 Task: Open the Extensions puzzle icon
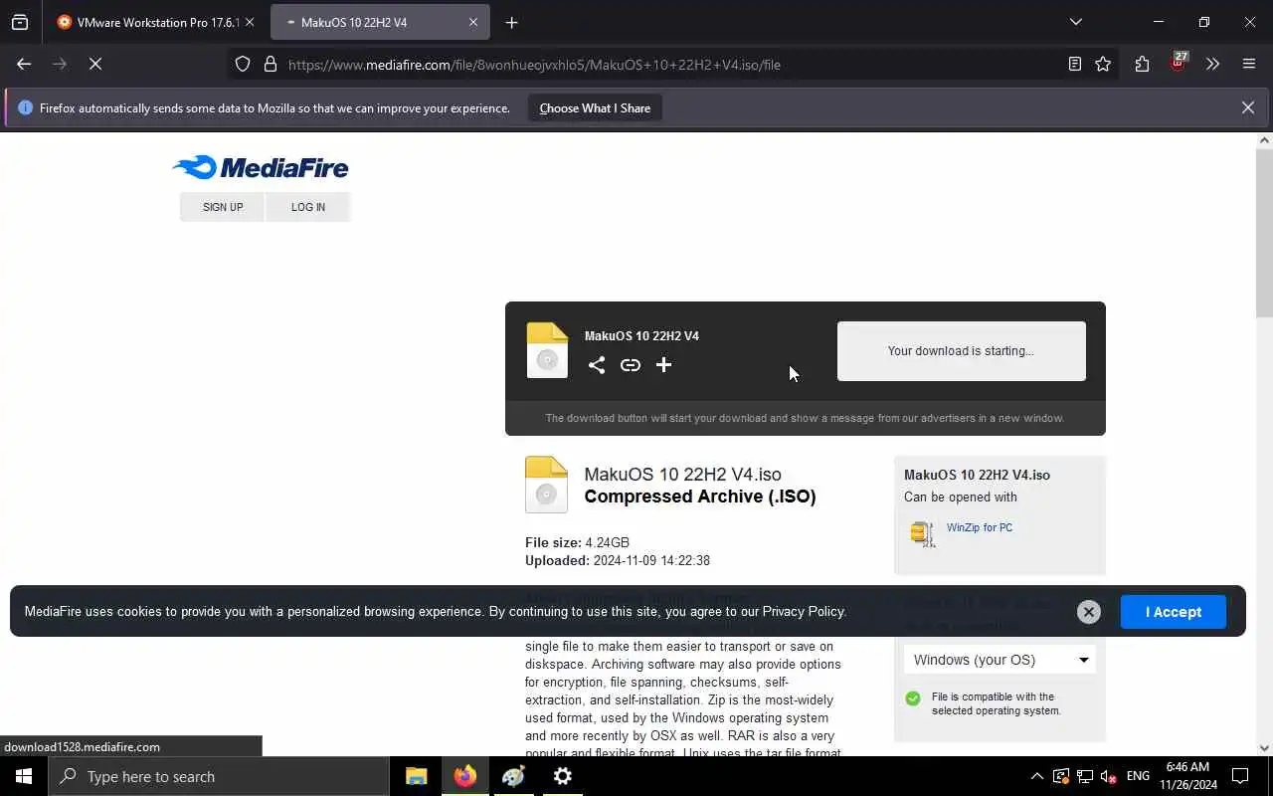(1142, 65)
